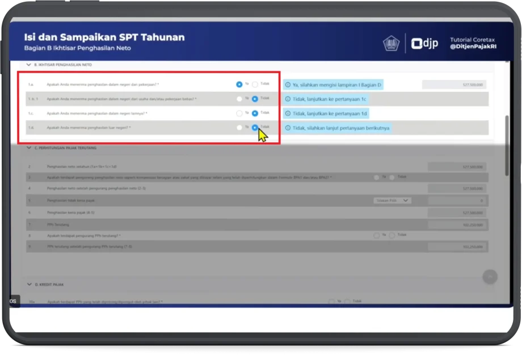Click info icon beside 'lanjutkan ke pertanyaan 1c'
The image size is (522, 356).
point(288,99)
